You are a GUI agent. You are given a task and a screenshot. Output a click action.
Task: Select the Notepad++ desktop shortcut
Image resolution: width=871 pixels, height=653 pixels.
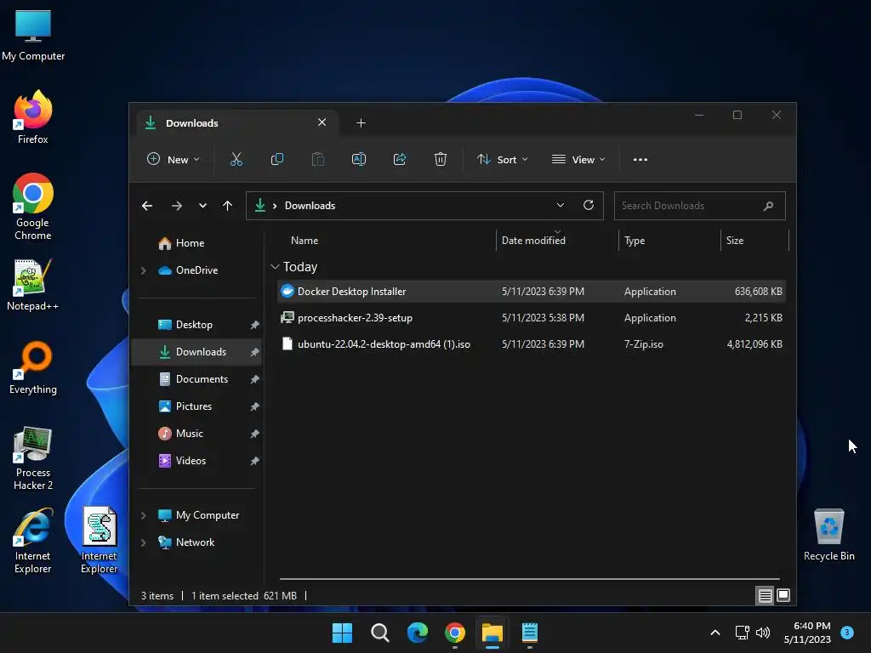33,285
